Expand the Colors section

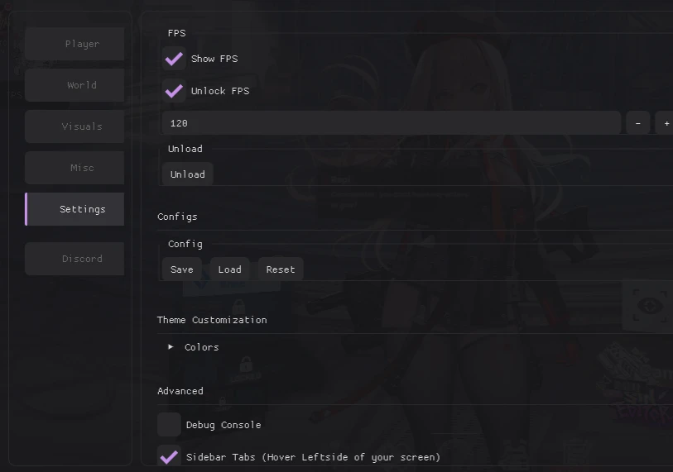click(171, 347)
